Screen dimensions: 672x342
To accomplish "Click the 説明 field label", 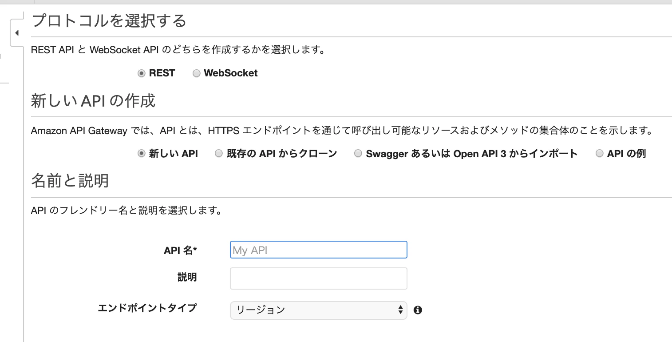I will 187,278.
